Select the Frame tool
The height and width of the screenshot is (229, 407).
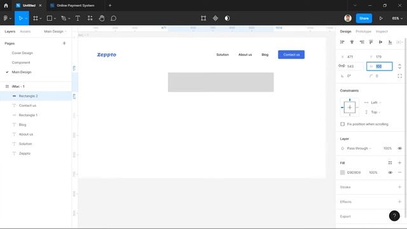tap(36, 18)
